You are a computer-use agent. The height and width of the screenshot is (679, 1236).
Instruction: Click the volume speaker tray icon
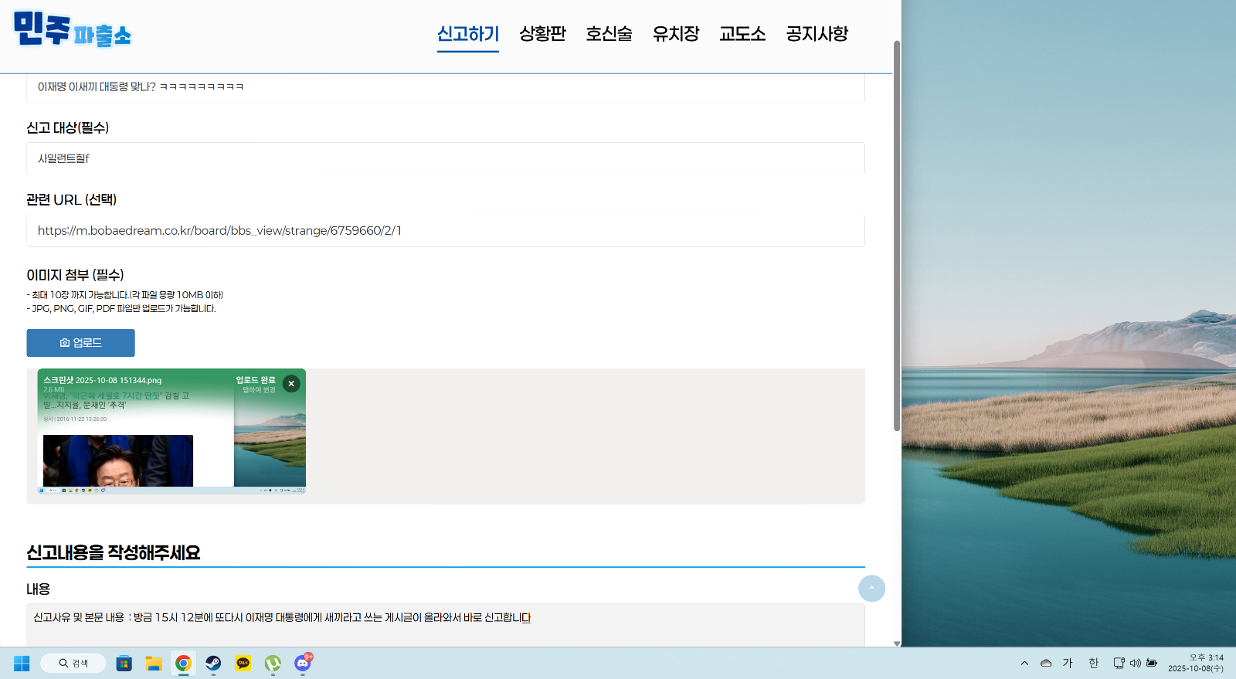coord(1135,663)
